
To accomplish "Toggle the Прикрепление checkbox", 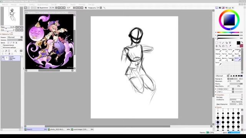I will (x=2, y=45).
